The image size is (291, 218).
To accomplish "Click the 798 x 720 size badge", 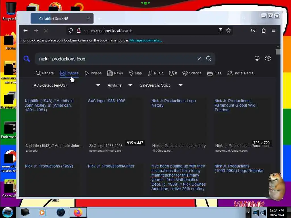I will point(261,143).
